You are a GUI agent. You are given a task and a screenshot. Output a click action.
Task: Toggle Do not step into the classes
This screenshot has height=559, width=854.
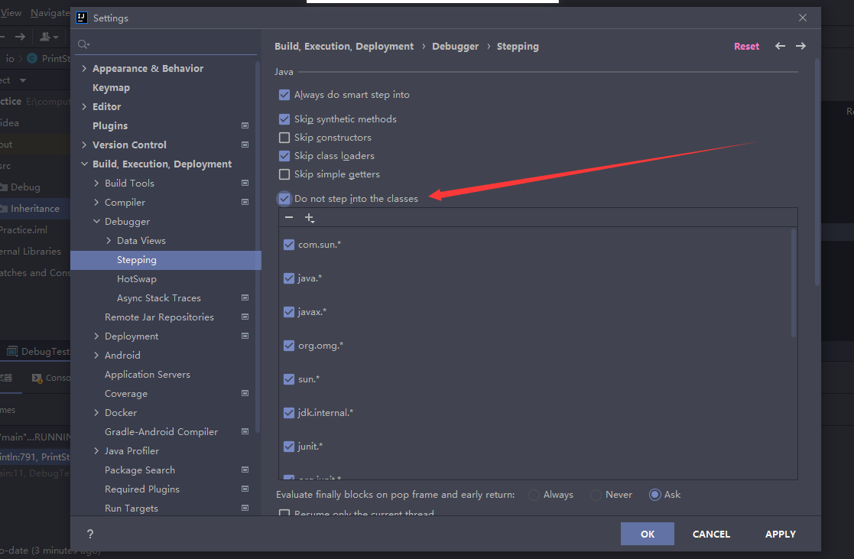[284, 198]
